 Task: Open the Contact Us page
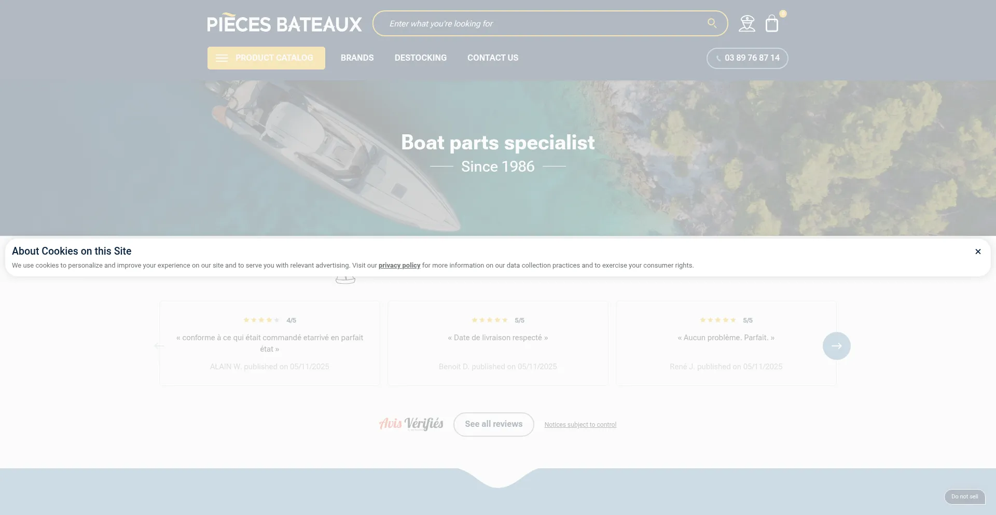492,58
